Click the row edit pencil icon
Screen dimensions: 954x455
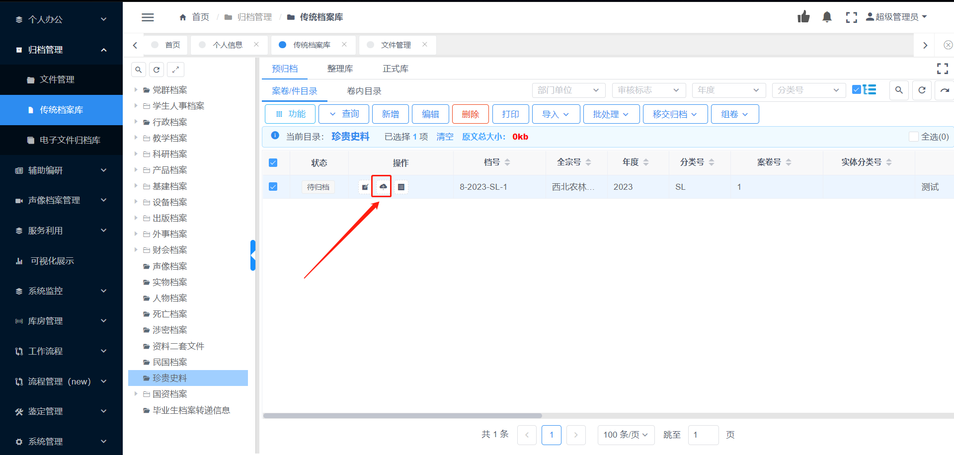(365, 187)
